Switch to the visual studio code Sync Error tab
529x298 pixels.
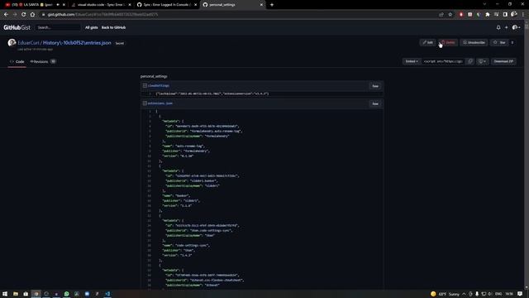(x=101, y=5)
